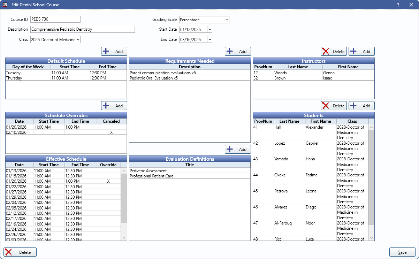Delete selected instructor via Delete button
Screen dimensions: 419x259
point(334,51)
